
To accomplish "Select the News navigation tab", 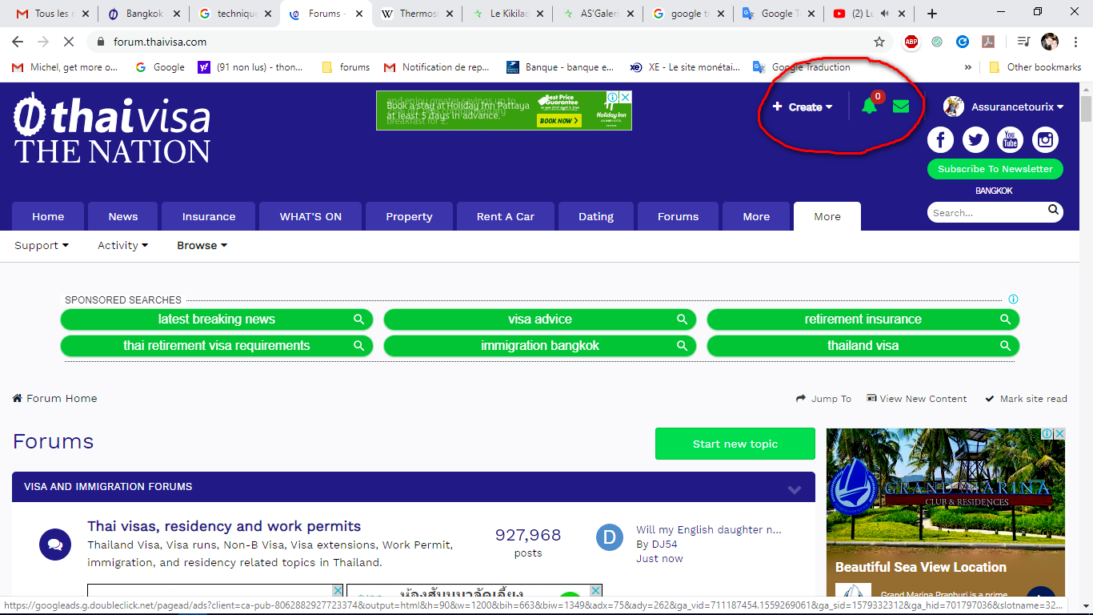I will (x=123, y=216).
